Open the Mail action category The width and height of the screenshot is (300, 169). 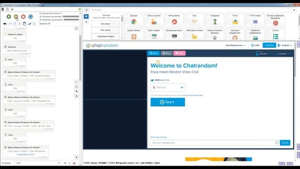click(x=235, y=20)
